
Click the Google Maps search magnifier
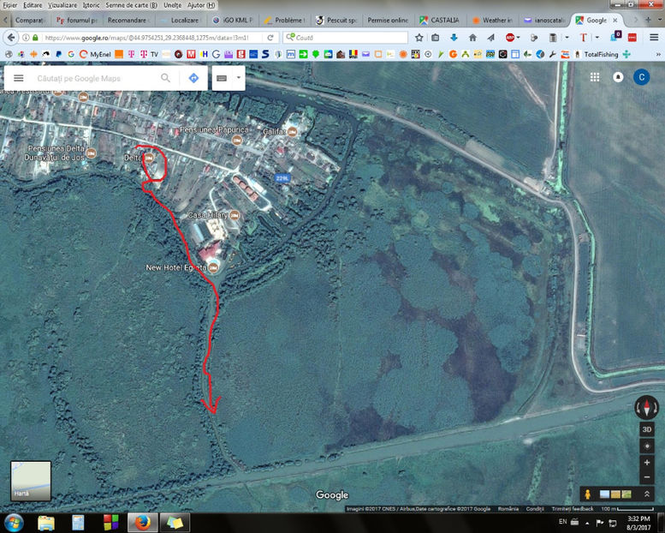[165, 78]
